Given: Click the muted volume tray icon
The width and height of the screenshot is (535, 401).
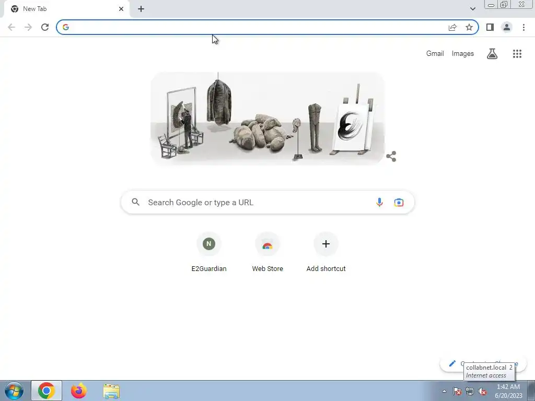Looking at the screenshot, I should point(482,391).
